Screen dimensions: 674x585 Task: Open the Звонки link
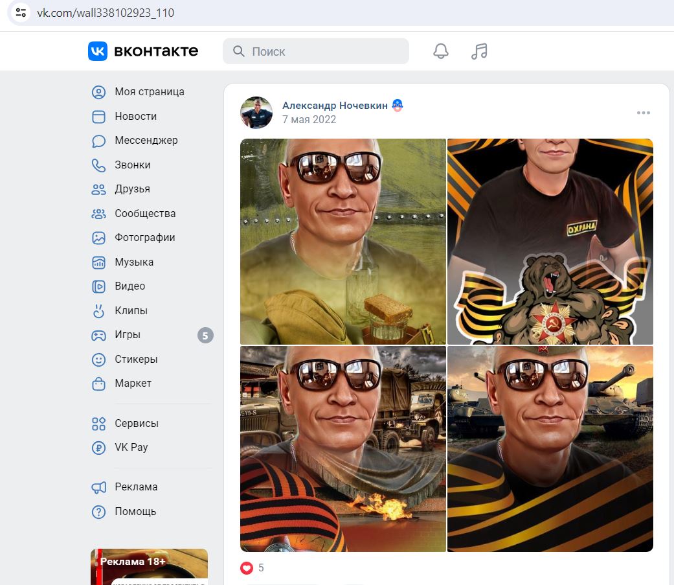point(132,165)
